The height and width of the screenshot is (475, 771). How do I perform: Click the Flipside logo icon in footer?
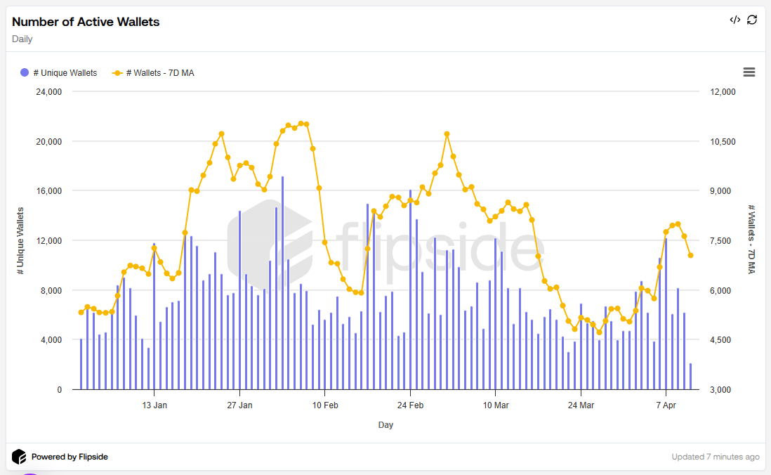point(19,457)
